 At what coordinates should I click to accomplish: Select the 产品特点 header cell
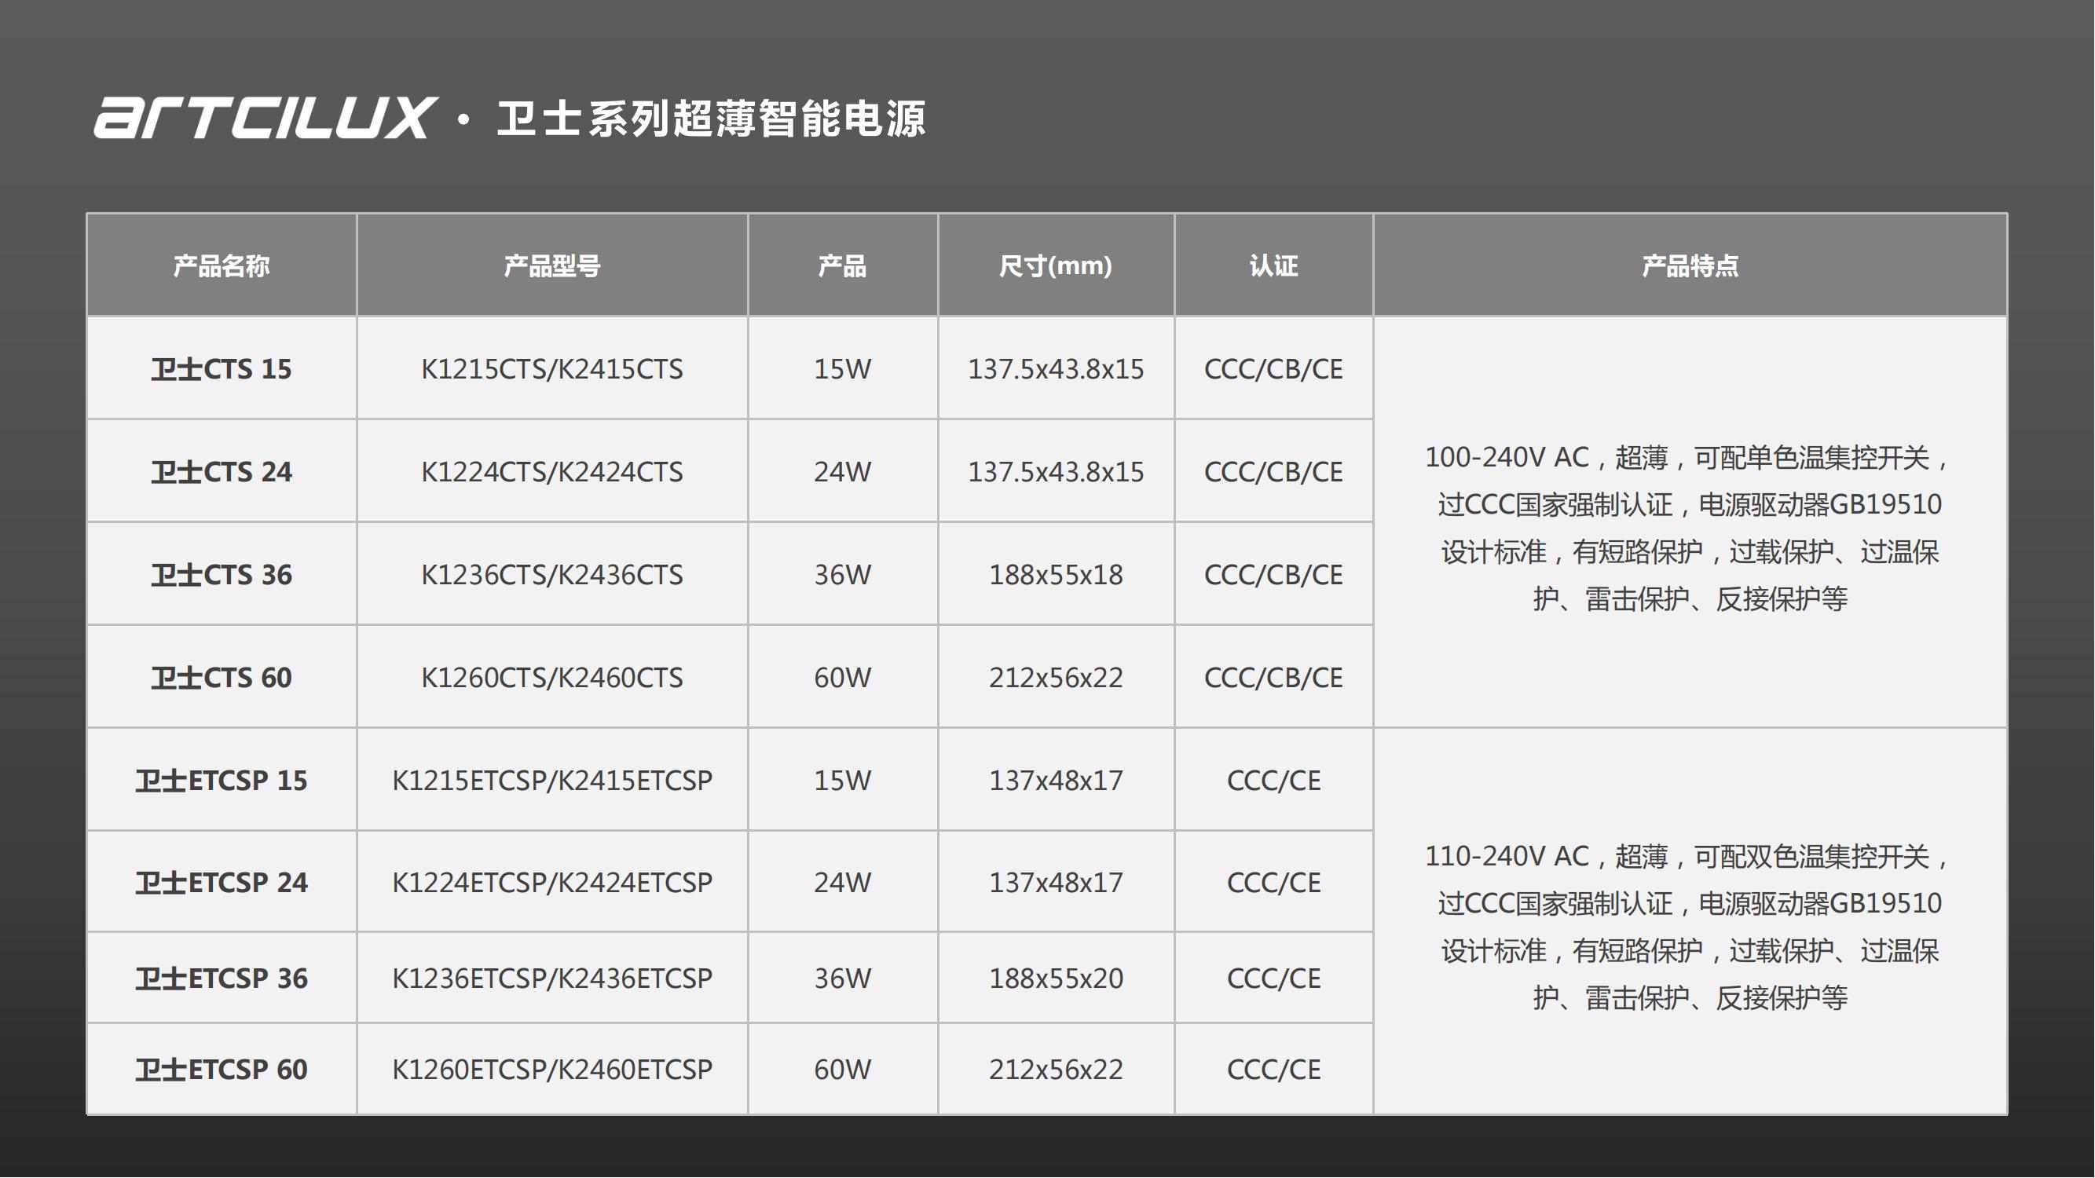(x=1690, y=266)
